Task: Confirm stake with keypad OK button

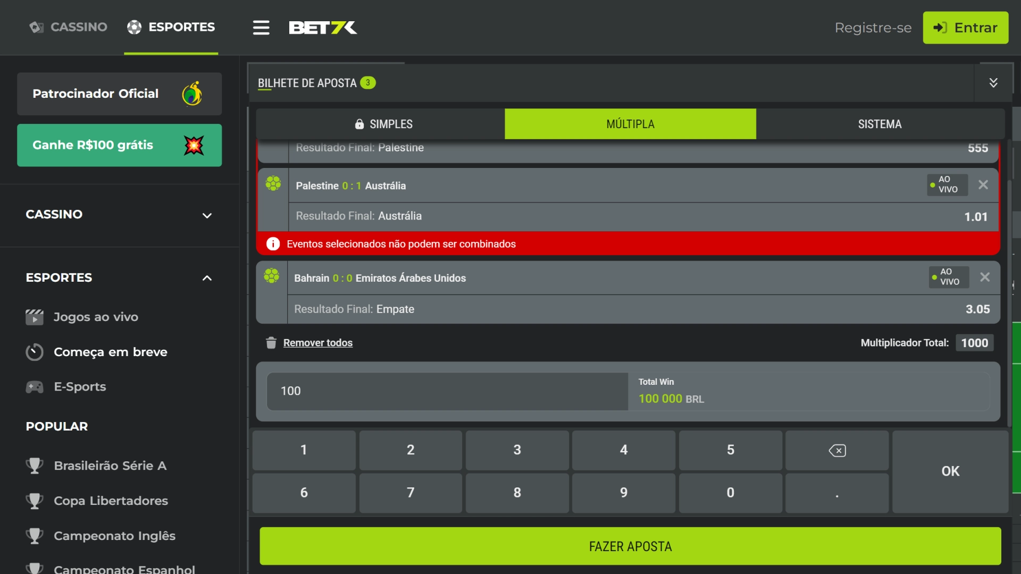Action: pyautogui.click(x=950, y=471)
